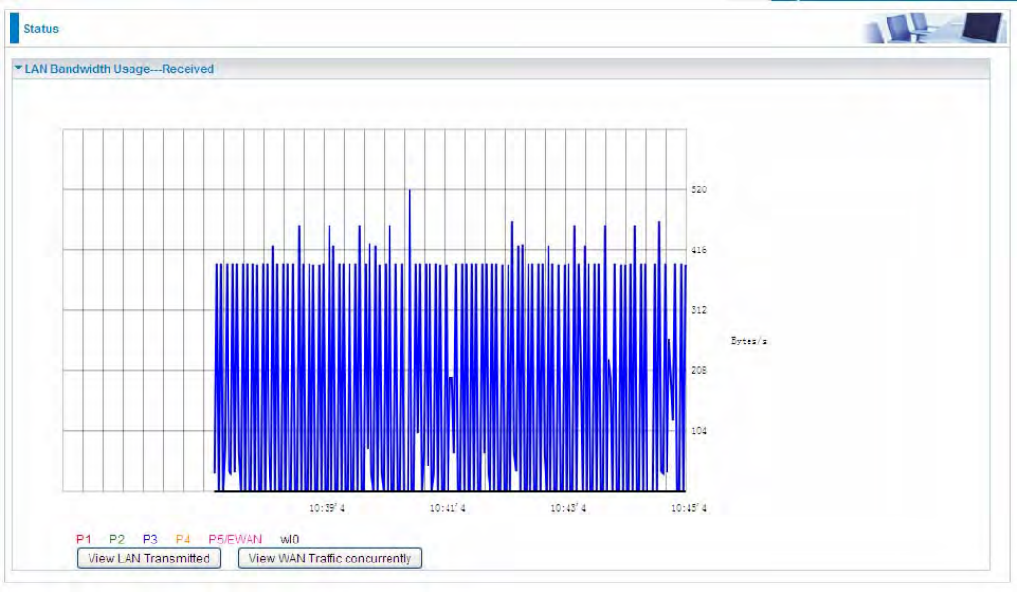Click the Status page heading

point(41,30)
